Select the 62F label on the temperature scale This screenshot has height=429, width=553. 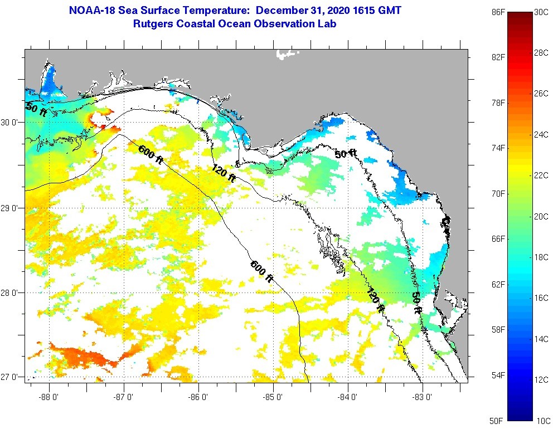pyautogui.click(x=498, y=284)
